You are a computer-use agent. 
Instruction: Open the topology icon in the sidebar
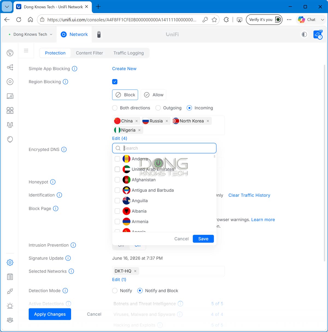(10, 67)
